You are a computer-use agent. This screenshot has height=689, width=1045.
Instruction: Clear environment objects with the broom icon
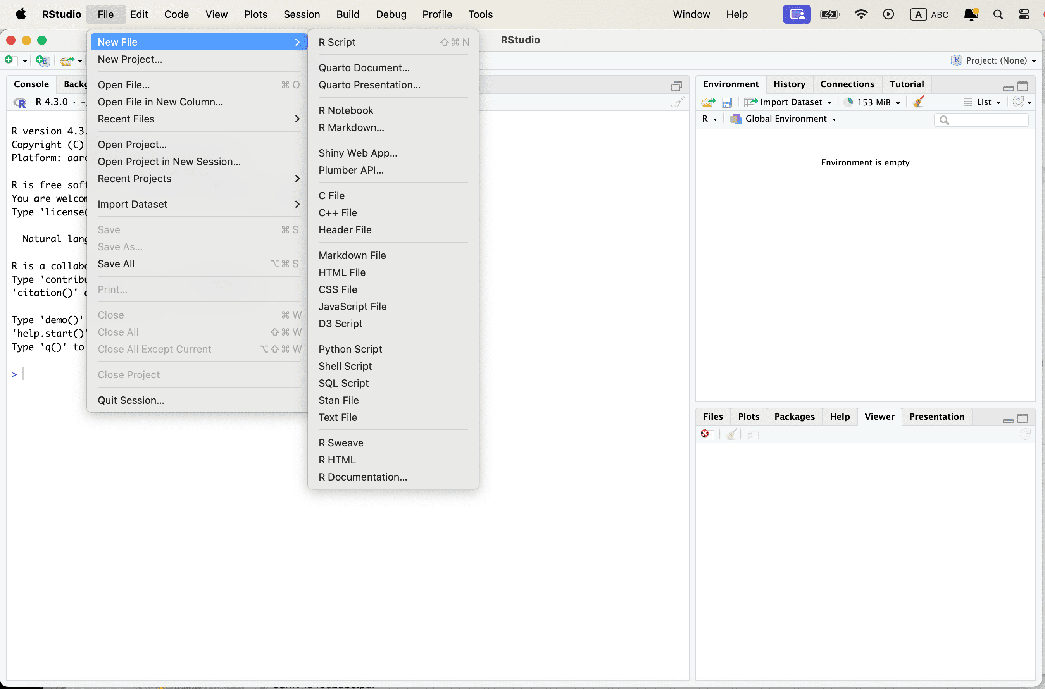(x=918, y=102)
